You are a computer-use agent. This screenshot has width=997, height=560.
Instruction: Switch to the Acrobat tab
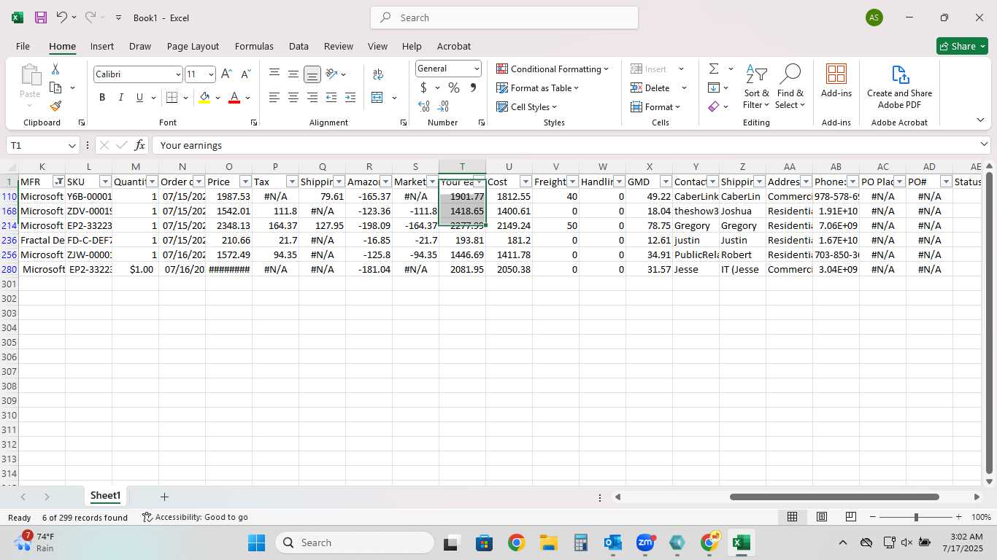tap(454, 46)
